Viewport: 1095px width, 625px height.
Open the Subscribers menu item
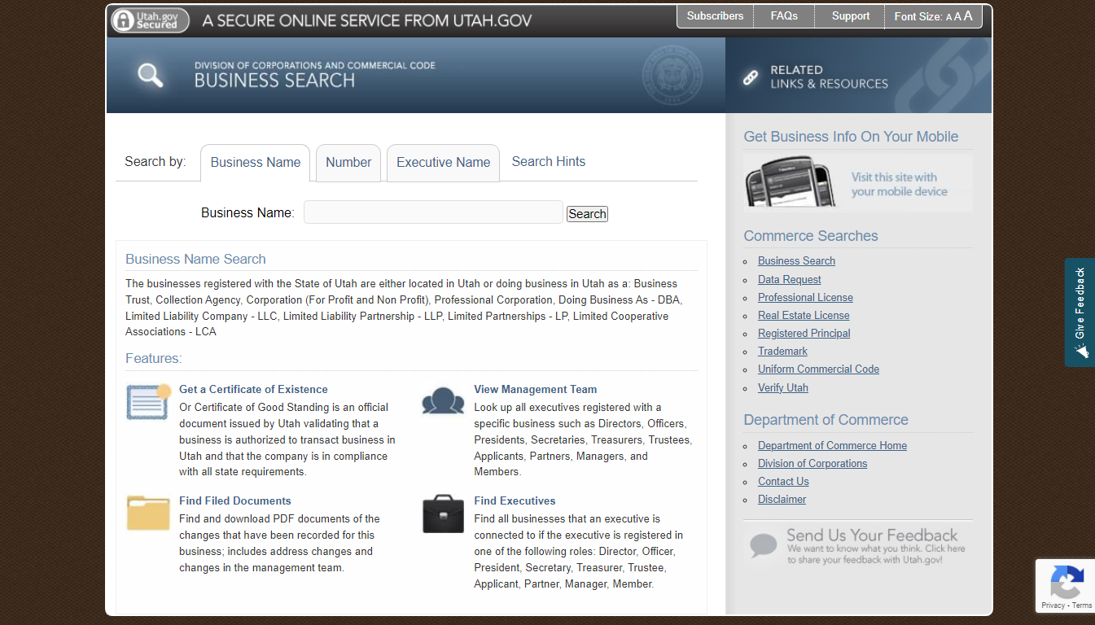(715, 16)
